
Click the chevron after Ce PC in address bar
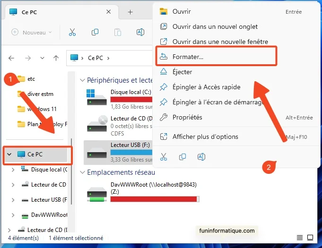click(108, 58)
